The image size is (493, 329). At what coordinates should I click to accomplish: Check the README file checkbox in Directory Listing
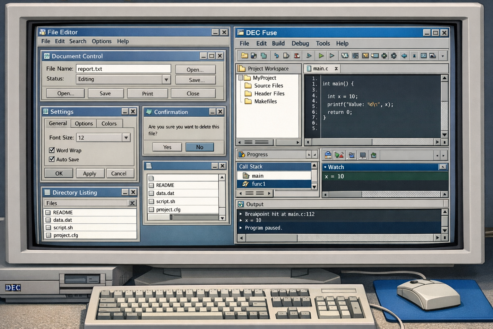48,212
